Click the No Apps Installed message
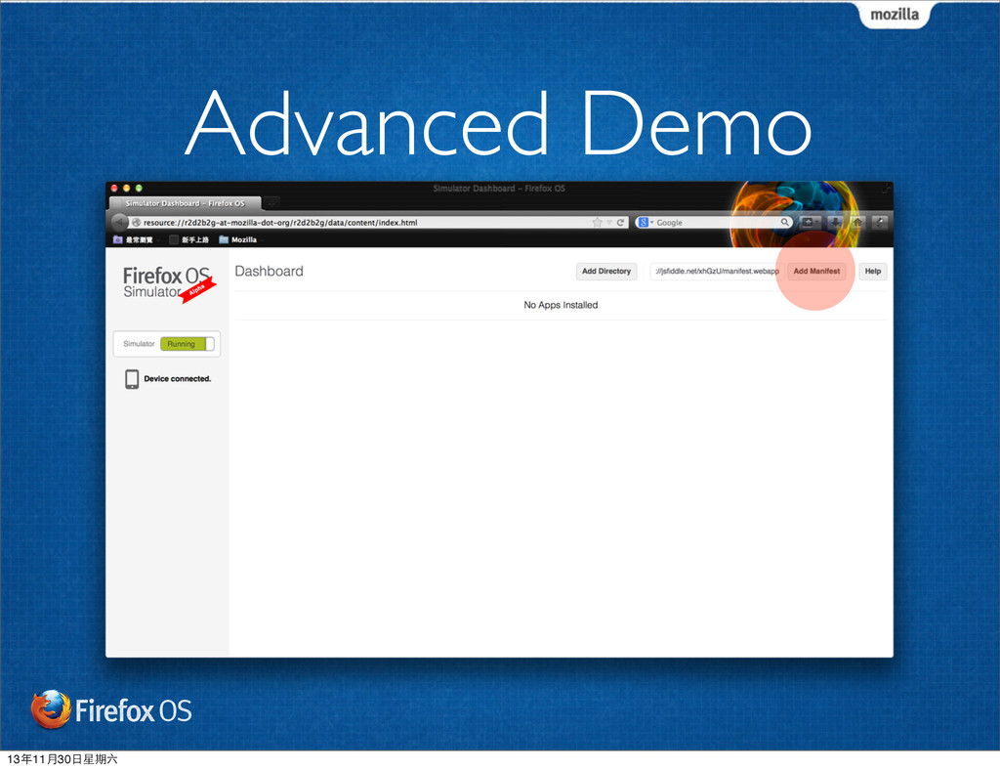 coord(561,305)
